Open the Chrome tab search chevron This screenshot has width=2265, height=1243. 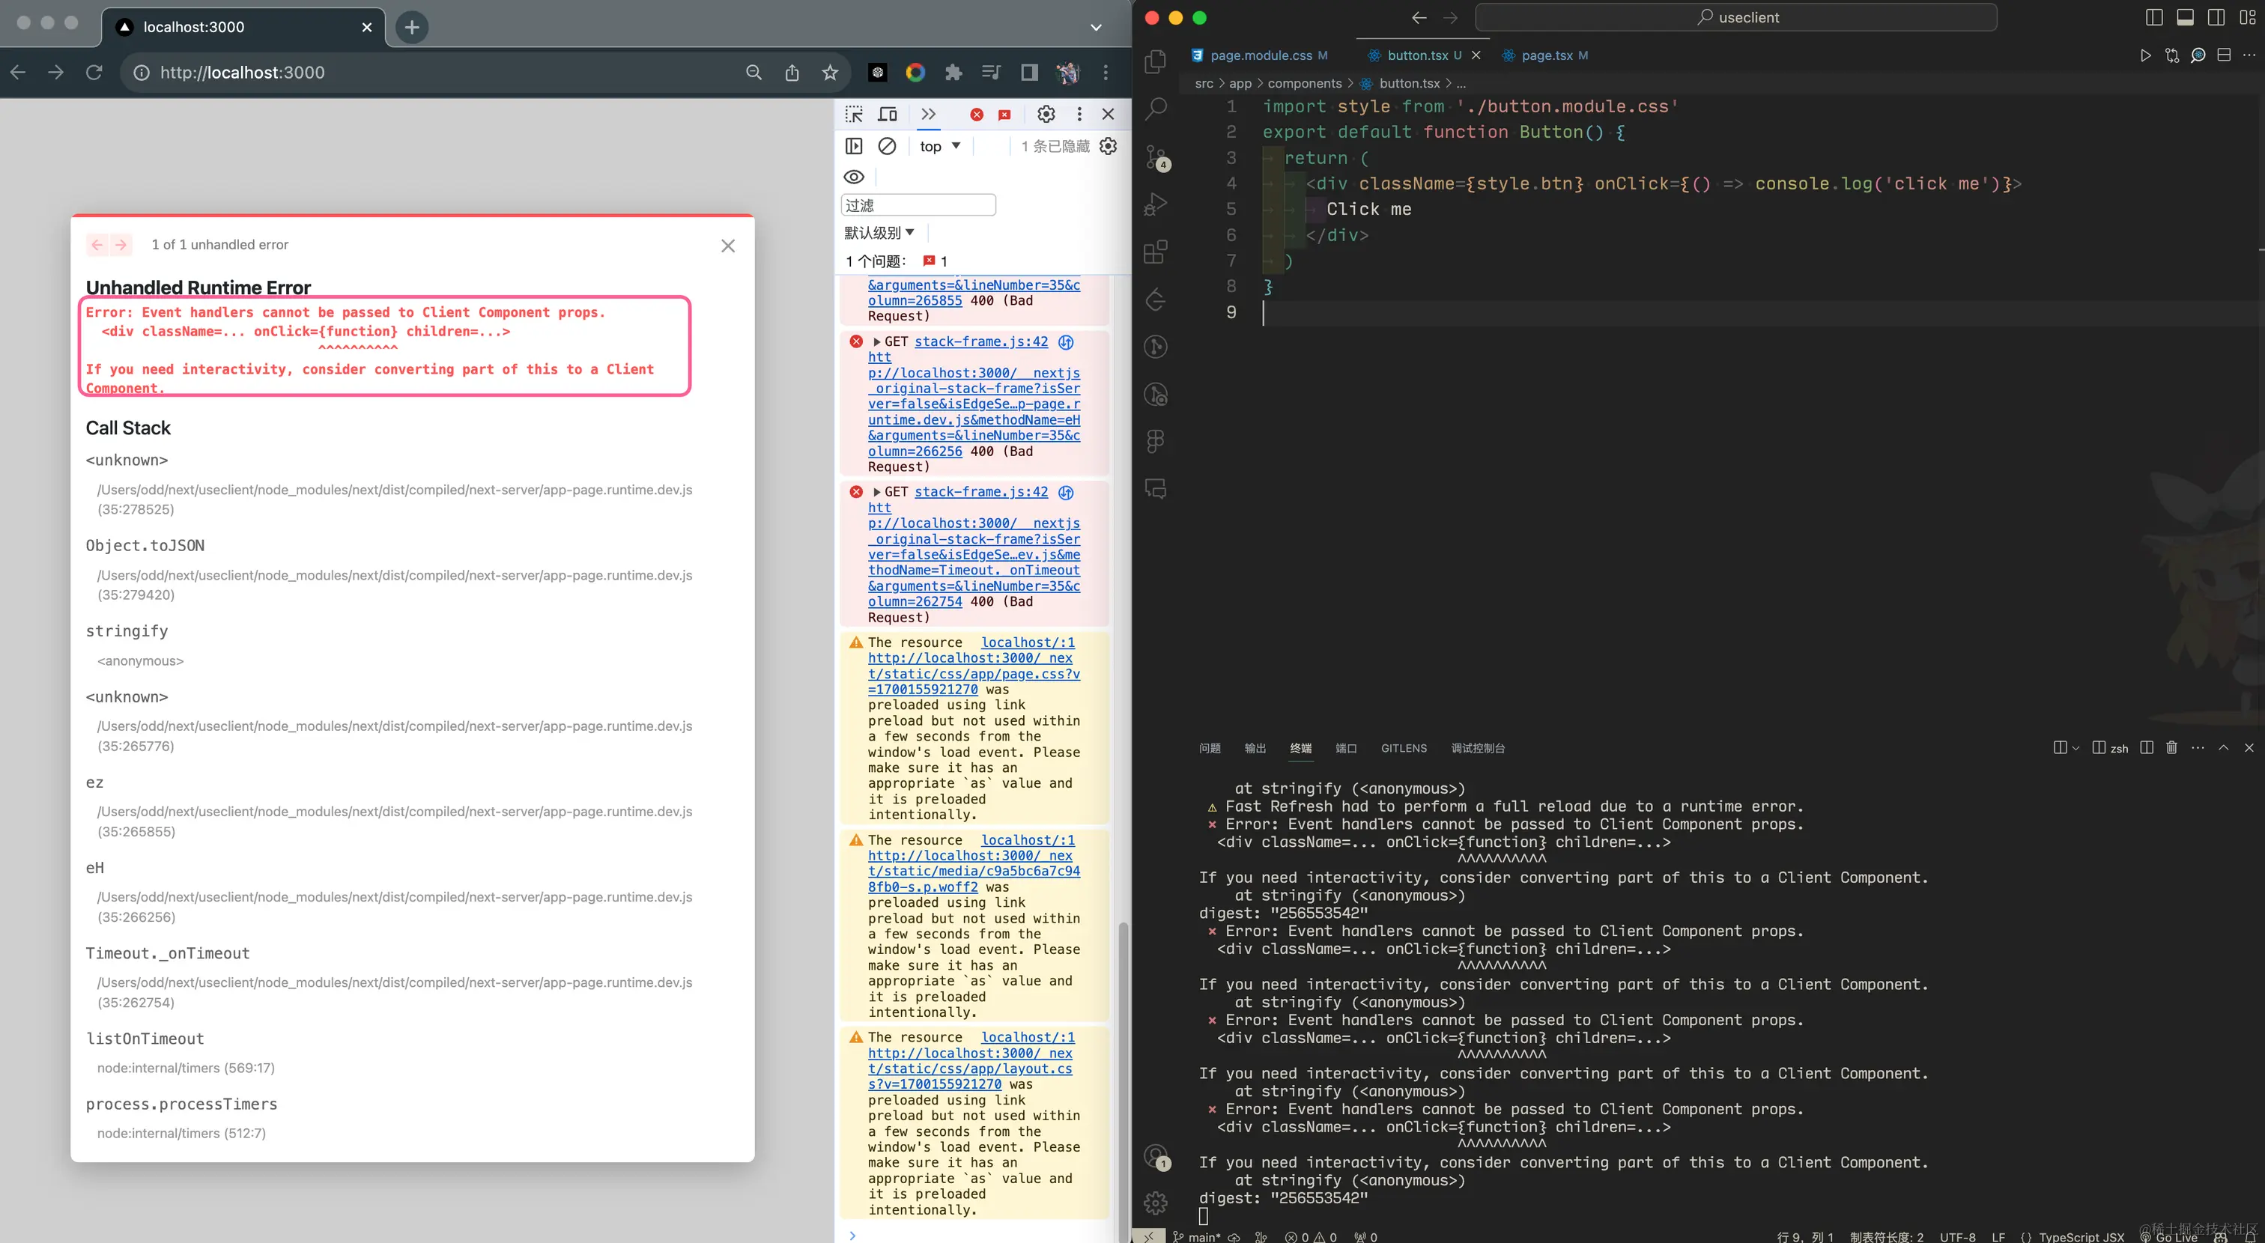pos(1096,27)
